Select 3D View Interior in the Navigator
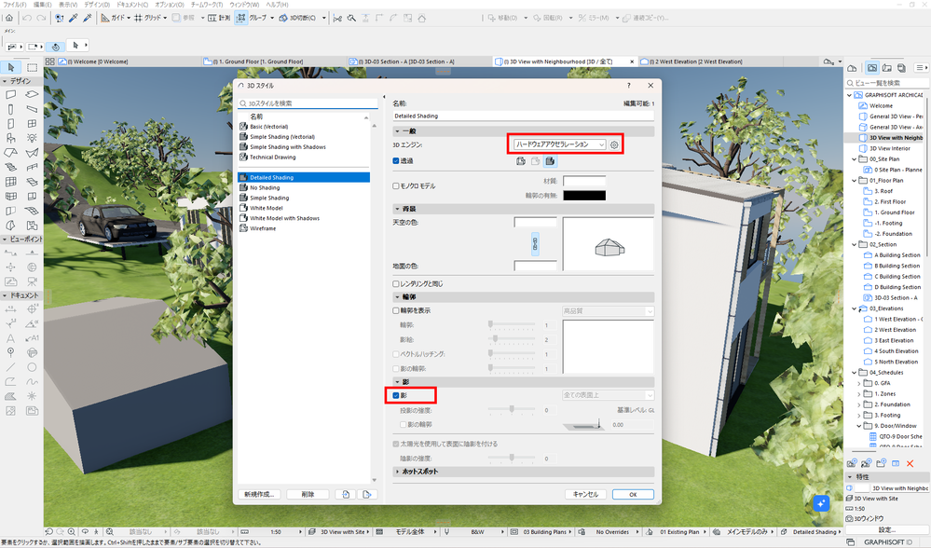The width and height of the screenshot is (931, 548). point(890,148)
